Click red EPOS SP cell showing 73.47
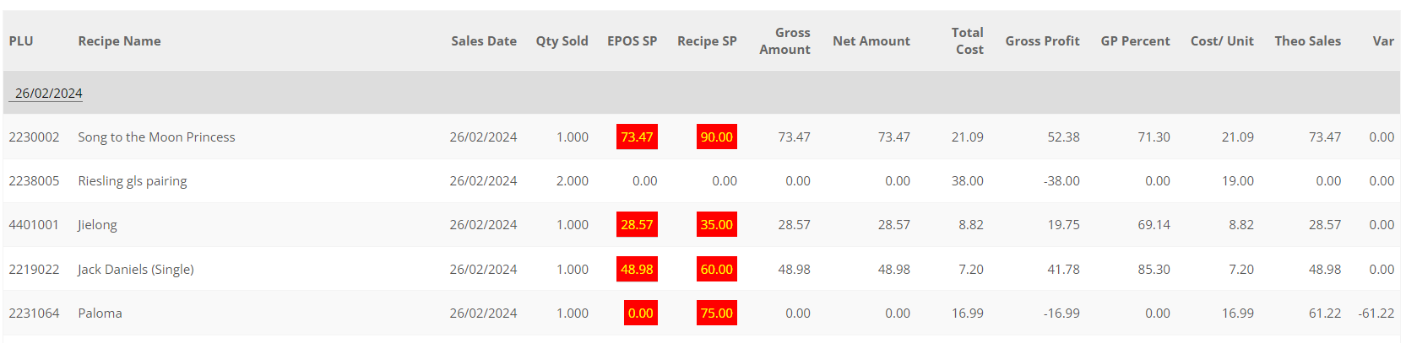Viewport: 1406px width, 343px height. (x=637, y=137)
